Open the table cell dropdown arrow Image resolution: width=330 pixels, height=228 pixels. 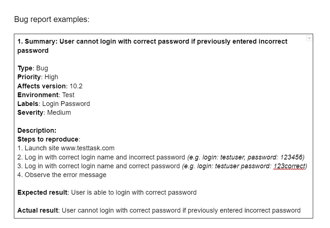tap(309, 38)
